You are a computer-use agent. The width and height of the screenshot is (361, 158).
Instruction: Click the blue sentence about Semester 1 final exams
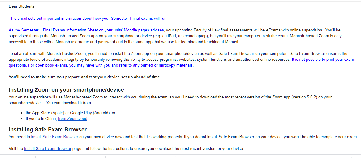(x=88, y=18)
